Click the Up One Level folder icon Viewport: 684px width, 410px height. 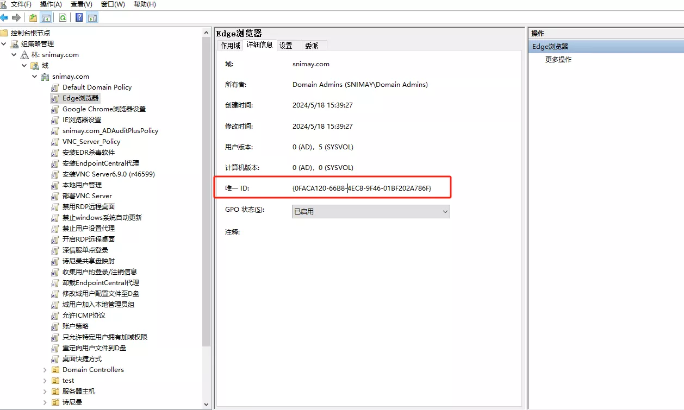(33, 17)
